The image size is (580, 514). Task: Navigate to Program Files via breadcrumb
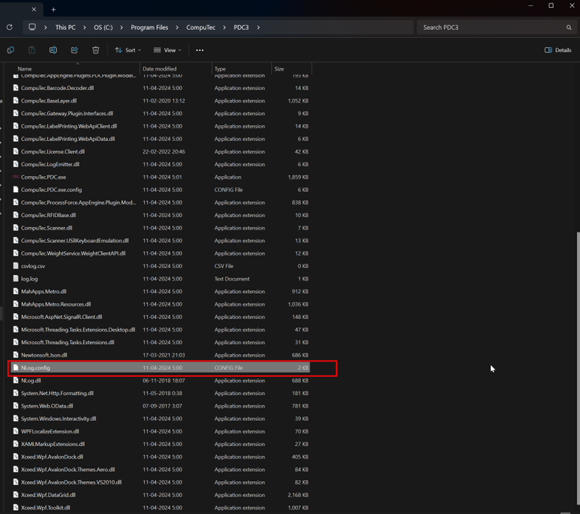pos(149,27)
